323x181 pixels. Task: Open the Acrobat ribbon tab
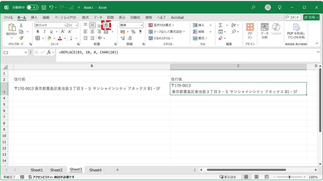click(177, 18)
